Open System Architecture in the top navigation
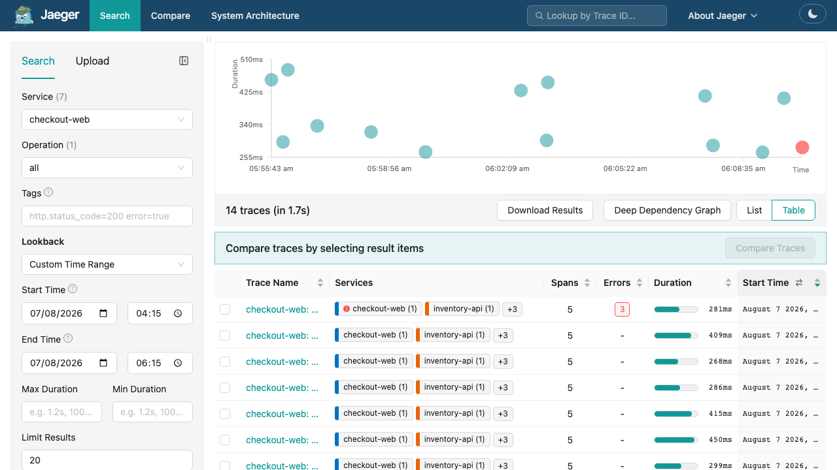Viewport: 837px width, 470px height. 255,16
